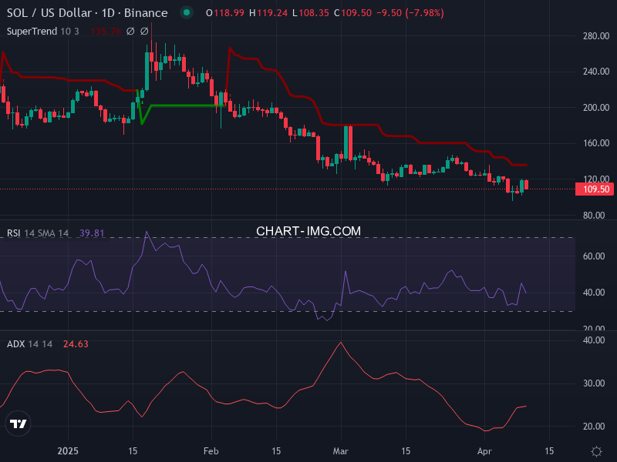The height and width of the screenshot is (462, 617).
Task: Click the Mar date axis label
Action: pyautogui.click(x=340, y=451)
